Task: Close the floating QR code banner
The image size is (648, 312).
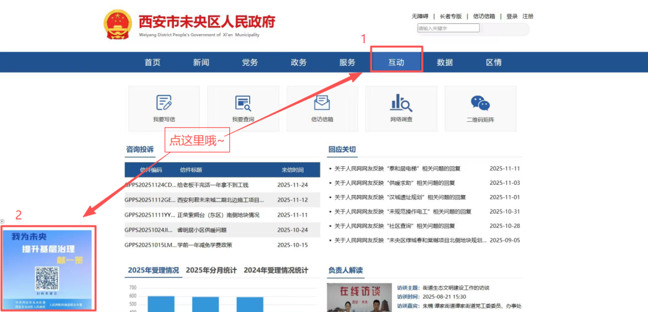Action: 2,221
